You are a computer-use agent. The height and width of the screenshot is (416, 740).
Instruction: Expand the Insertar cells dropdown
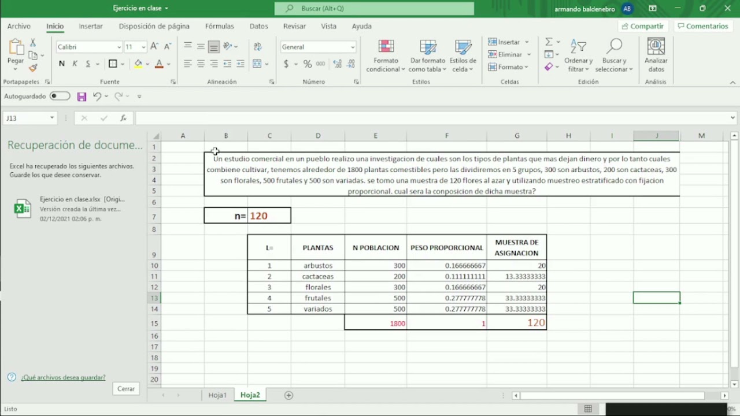tap(527, 42)
